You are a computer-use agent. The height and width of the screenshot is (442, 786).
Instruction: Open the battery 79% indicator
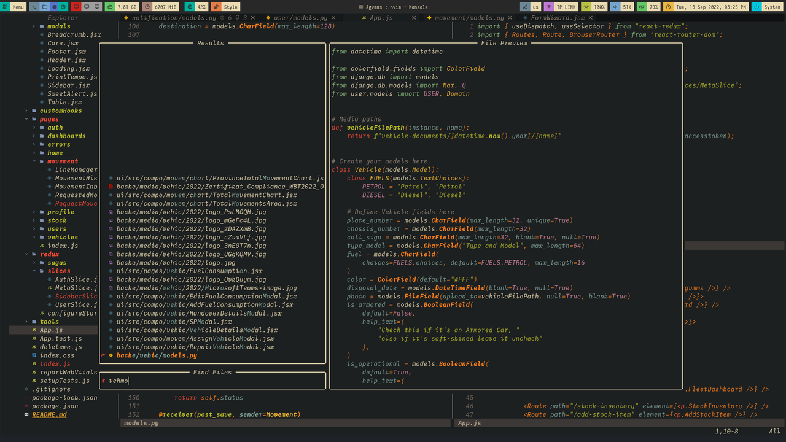click(x=649, y=7)
